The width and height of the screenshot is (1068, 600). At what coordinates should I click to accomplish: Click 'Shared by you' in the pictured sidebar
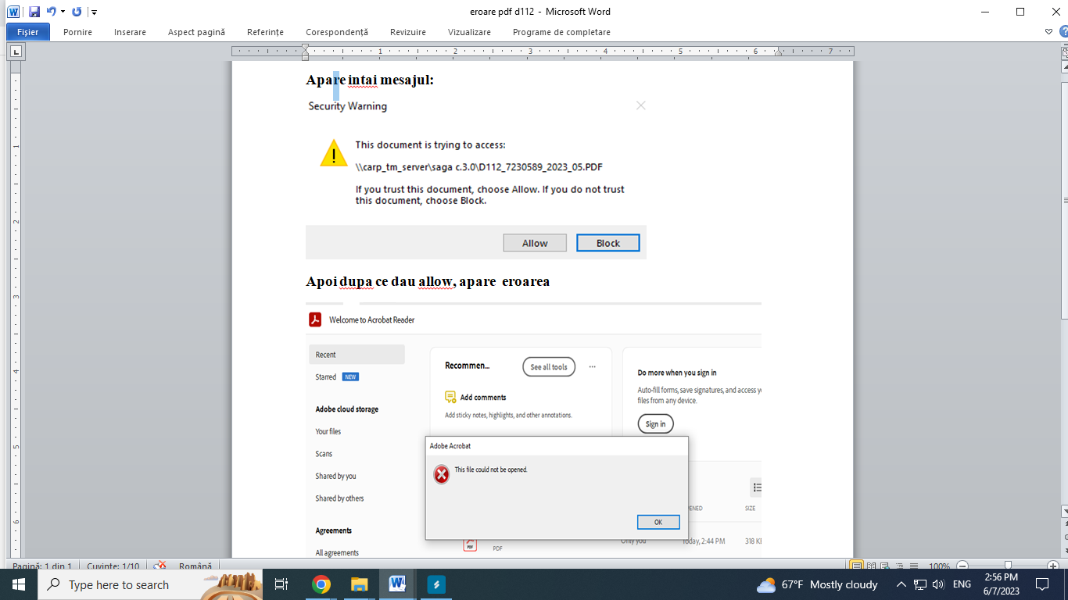pyautogui.click(x=335, y=476)
